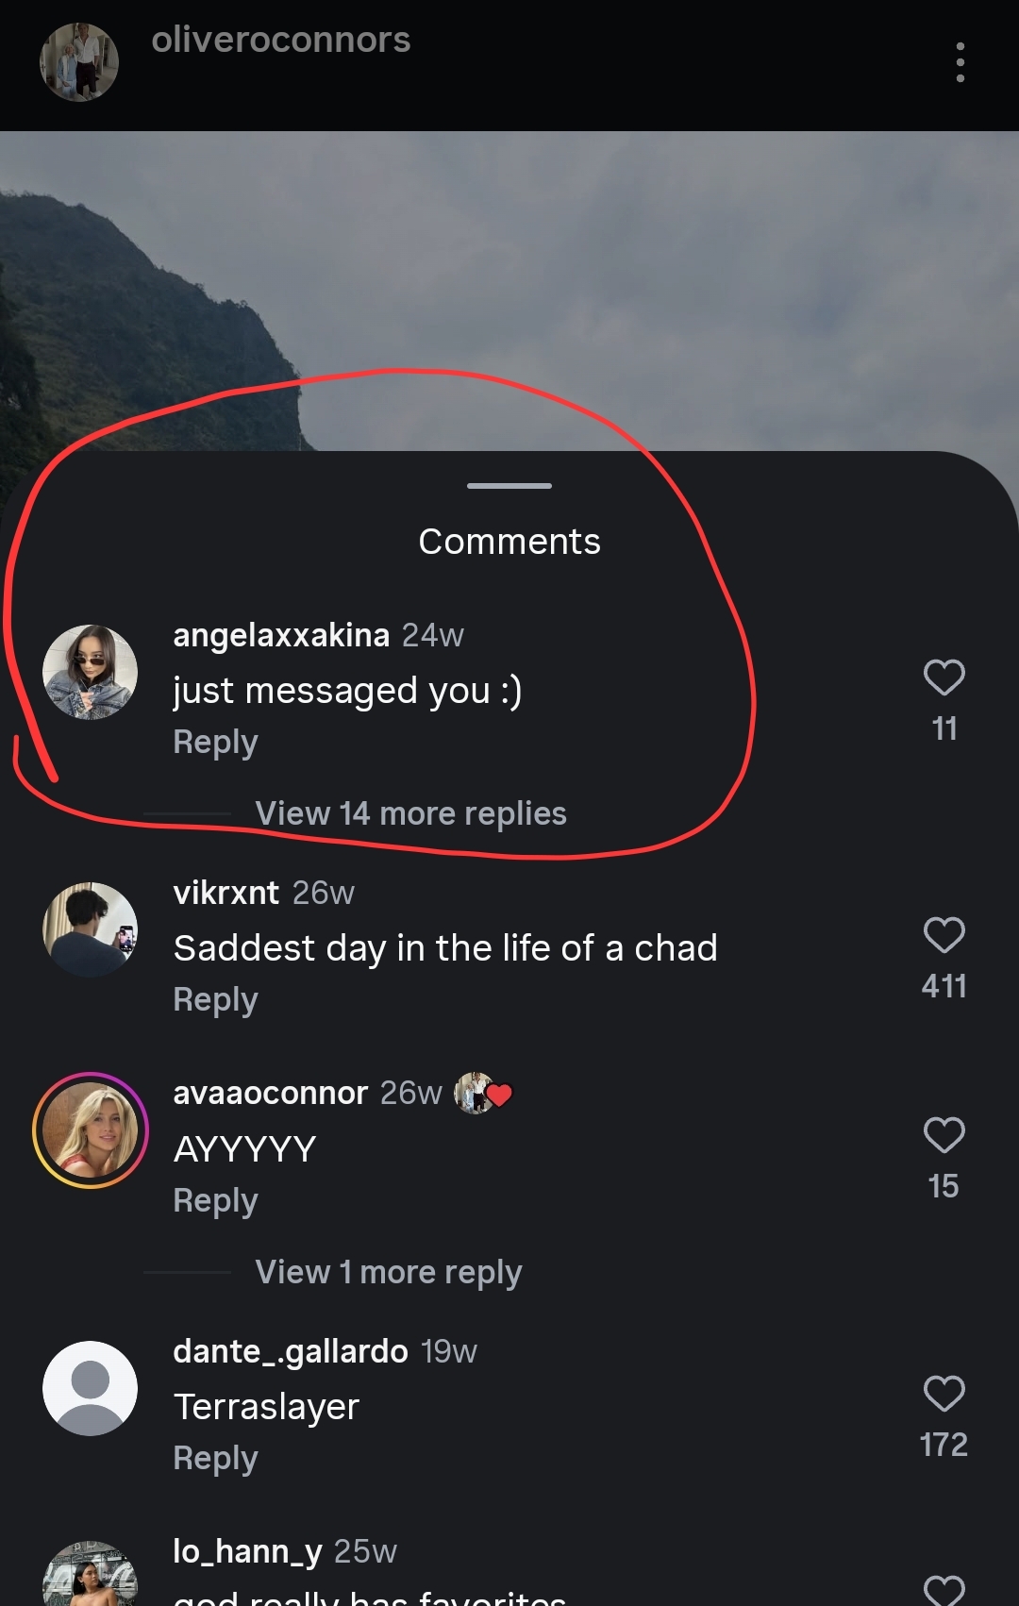Reply to angelaxxakina's comment
This screenshot has height=1606, width=1019.
click(215, 743)
